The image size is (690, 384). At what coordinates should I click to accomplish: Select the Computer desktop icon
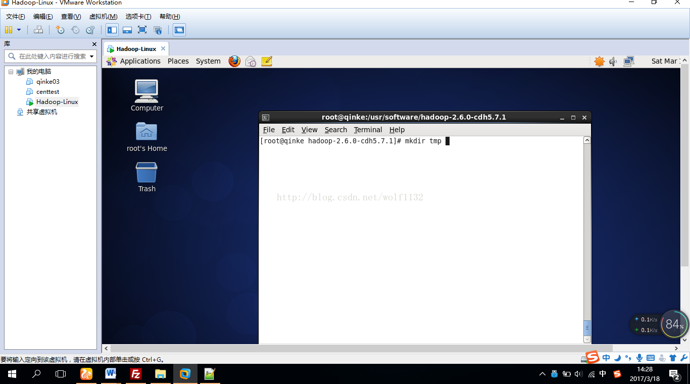tap(147, 95)
